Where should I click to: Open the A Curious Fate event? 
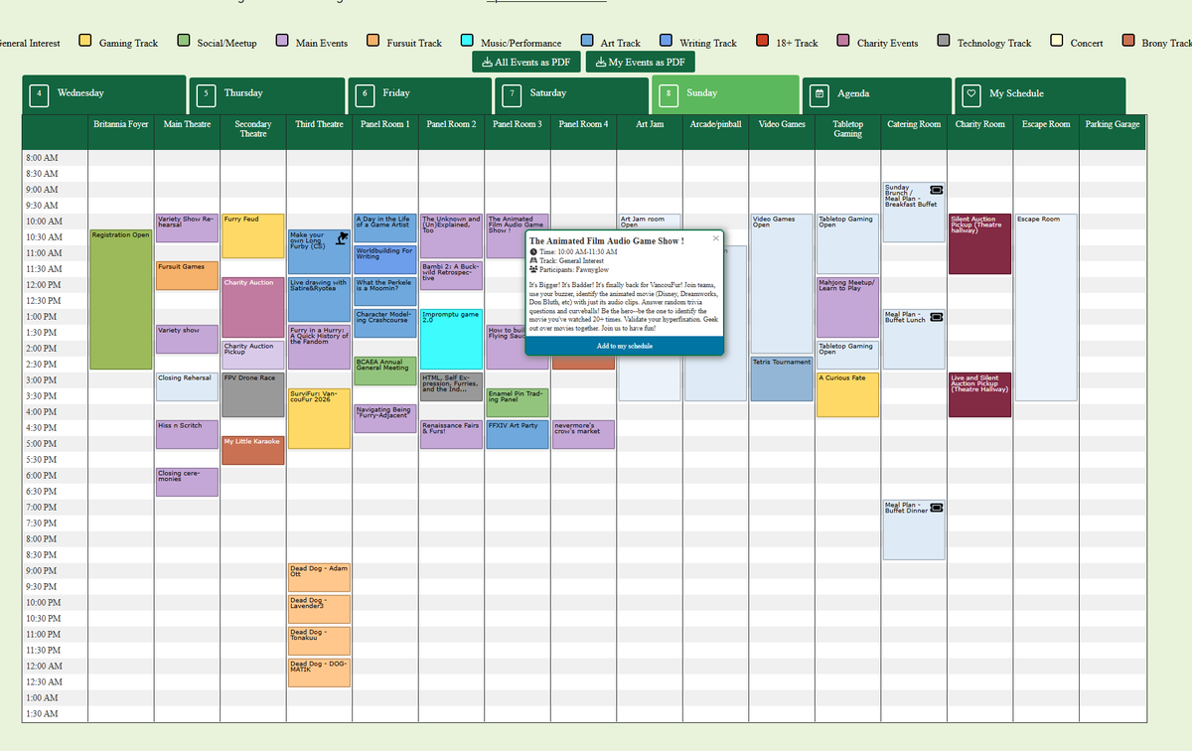tap(847, 394)
